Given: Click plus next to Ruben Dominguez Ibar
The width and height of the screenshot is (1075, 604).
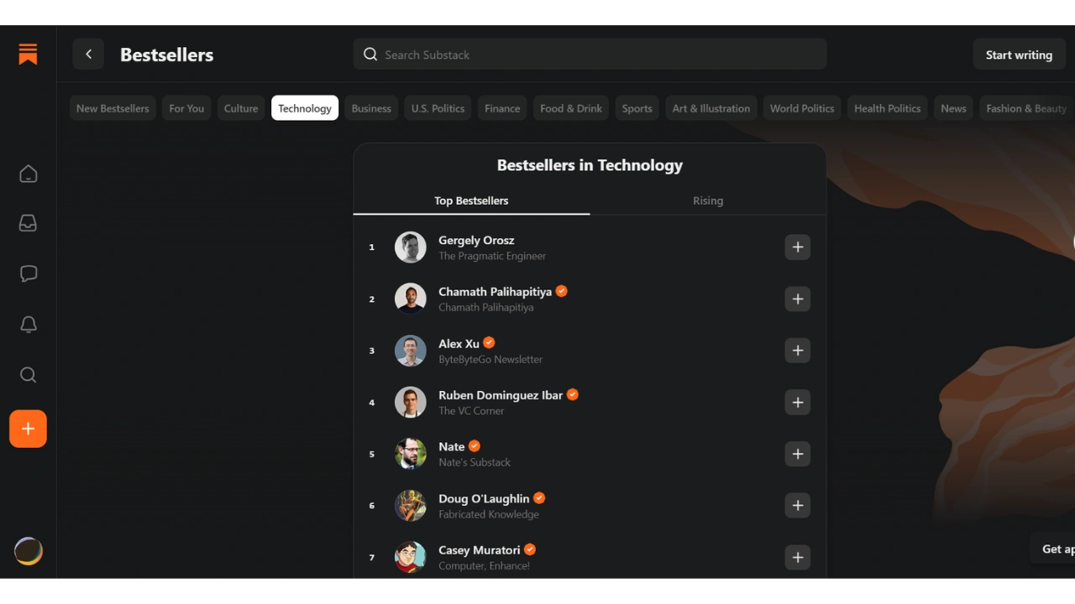Looking at the screenshot, I should click(798, 403).
